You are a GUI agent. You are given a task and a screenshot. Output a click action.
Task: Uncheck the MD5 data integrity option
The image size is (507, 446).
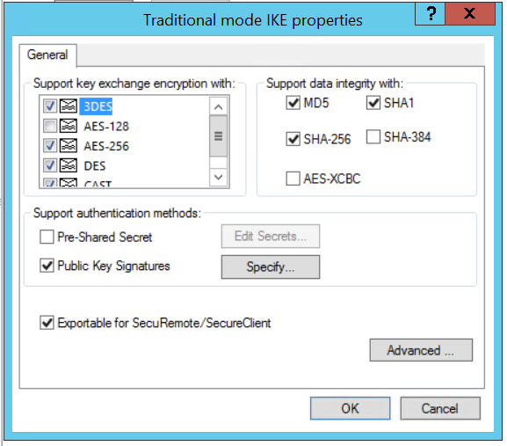pos(293,103)
